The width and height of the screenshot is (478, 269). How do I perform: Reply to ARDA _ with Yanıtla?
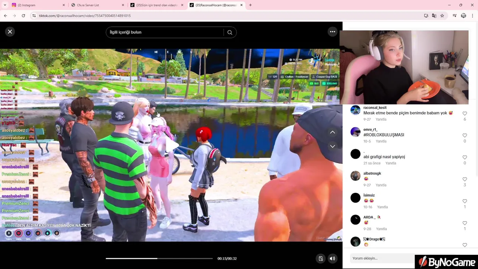(x=381, y=229)
